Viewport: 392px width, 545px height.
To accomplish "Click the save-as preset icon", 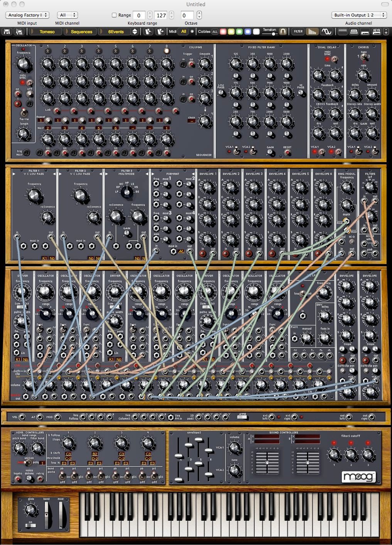I will (x=19, y=32).
